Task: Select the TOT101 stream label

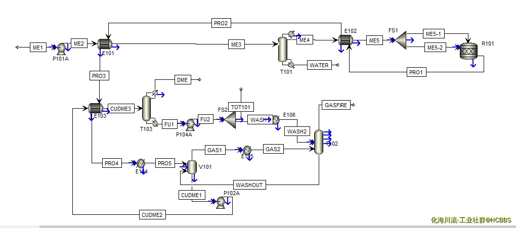Action: click(241, 107)
